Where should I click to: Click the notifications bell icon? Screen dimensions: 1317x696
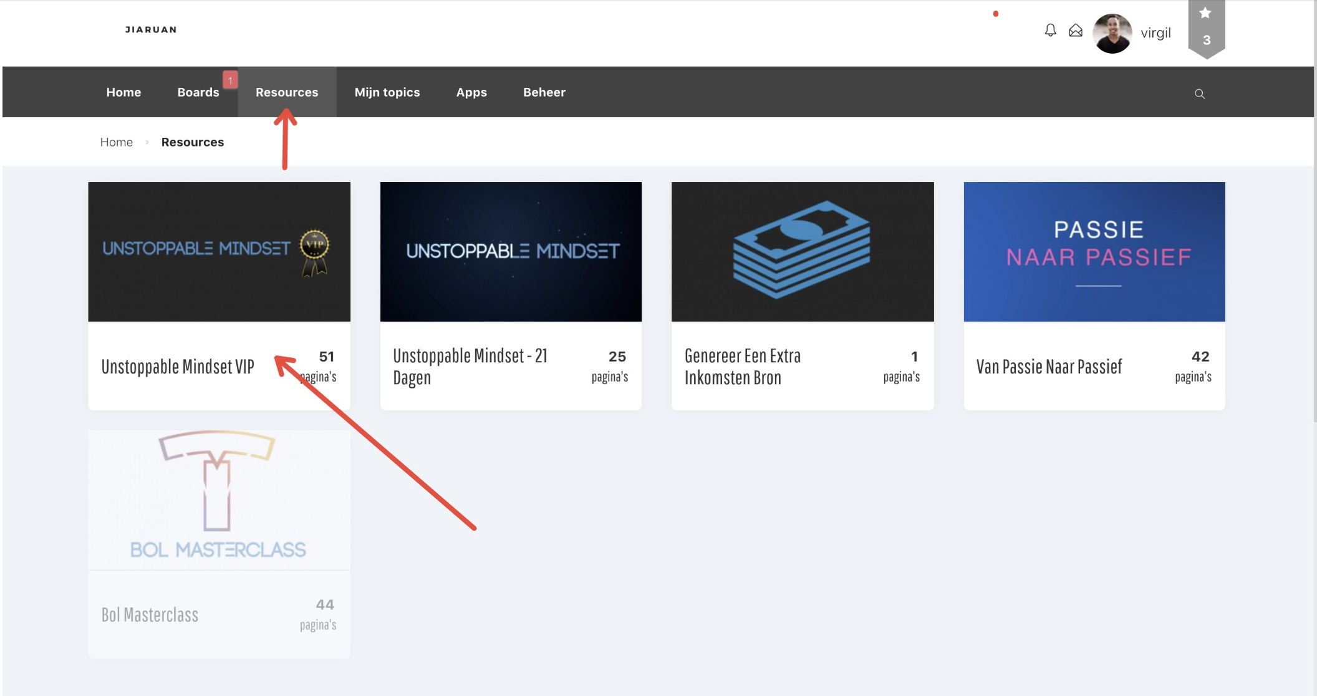pyautogui.click(x=1050, y=31)
